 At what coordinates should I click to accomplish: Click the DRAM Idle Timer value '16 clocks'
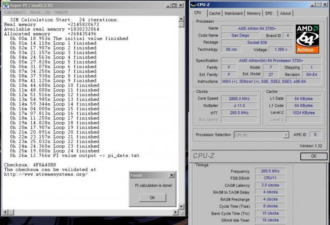[270, 220]
